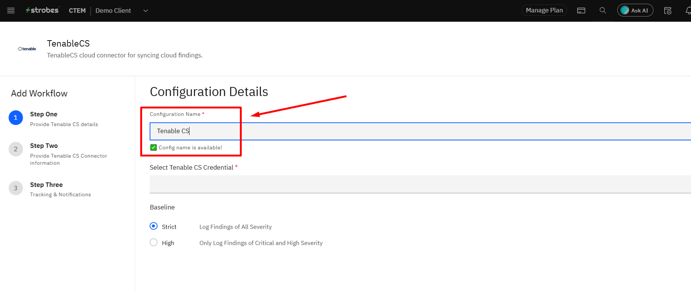
Task: Click the Strobes logo
Action: 42,10
